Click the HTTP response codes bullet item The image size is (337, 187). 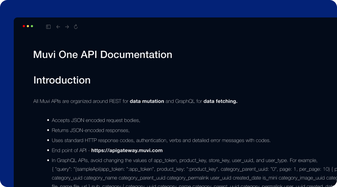[x=161, y=140]
